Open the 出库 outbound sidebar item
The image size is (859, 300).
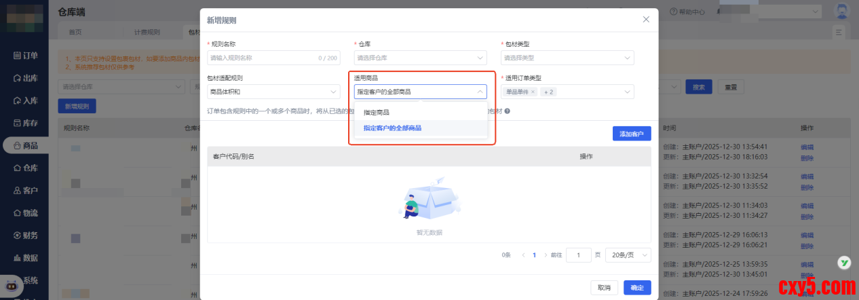[25, 78]
